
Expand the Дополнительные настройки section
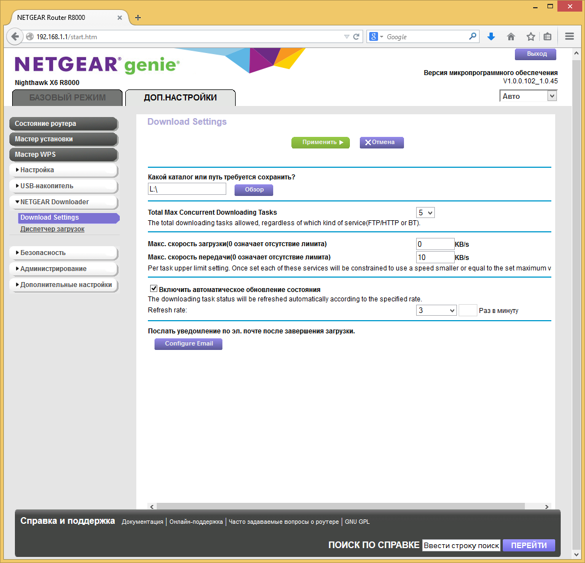coord(63,285)
